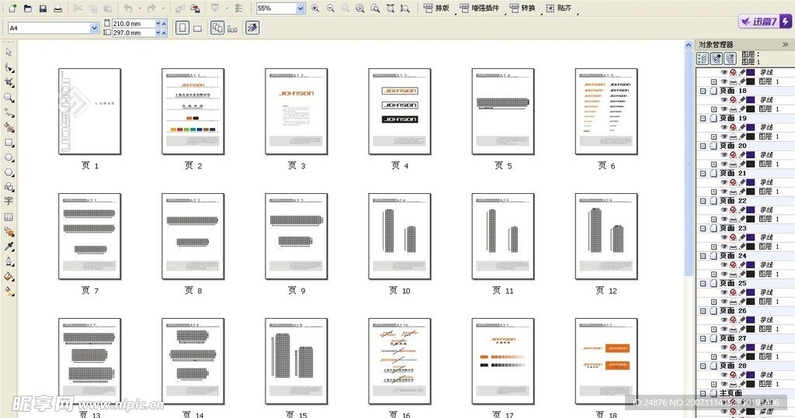Open the 排版 toolbar menu
The height and width of the screenshot is (418, 795).
pyautogui.click(x=436, y=8)
